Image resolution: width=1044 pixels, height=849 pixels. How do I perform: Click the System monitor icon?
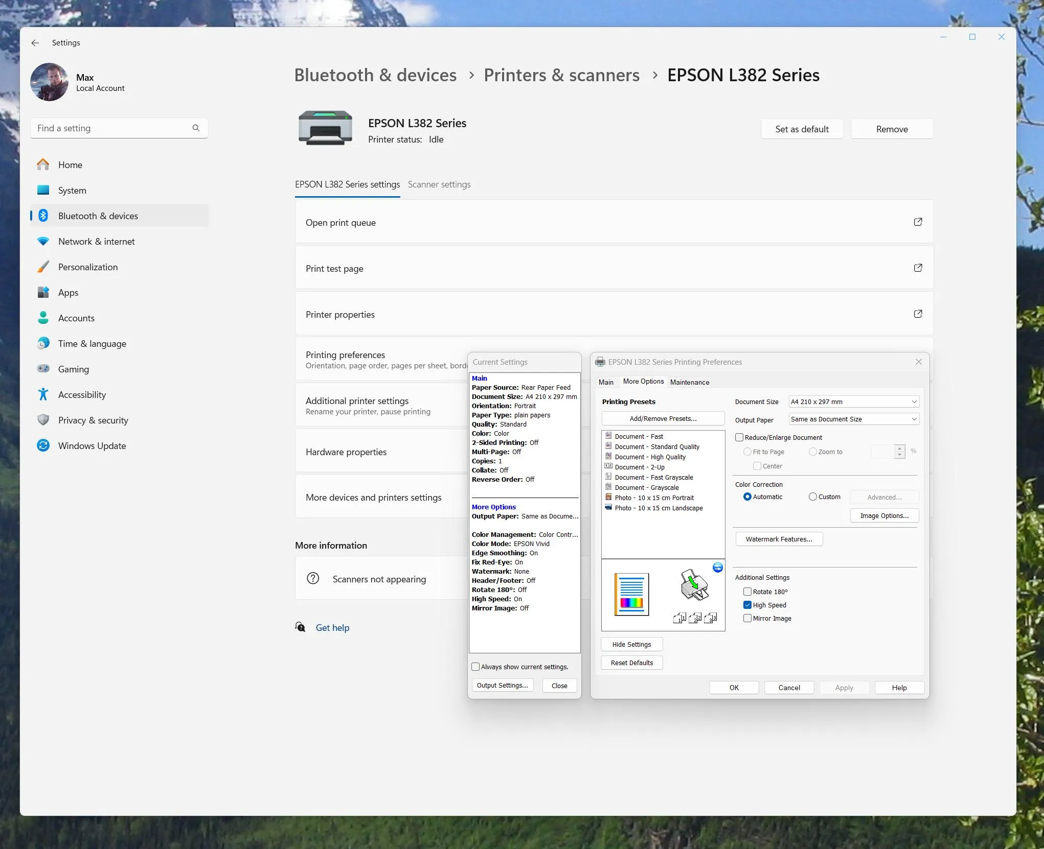(43, 190)
